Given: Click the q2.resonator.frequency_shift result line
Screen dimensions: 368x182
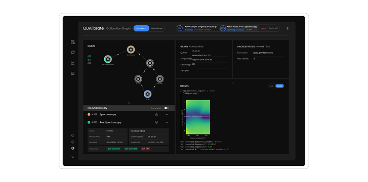Looking at the screenshot, I should (x=200, y=142).
